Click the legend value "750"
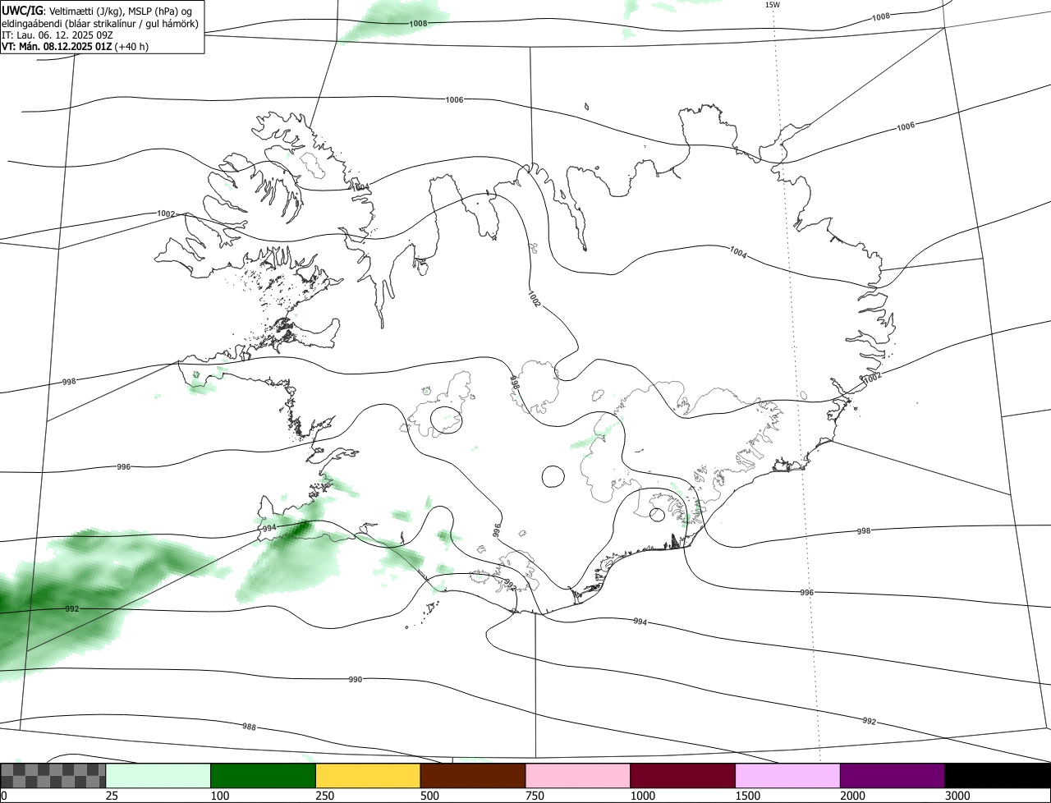This screenshot has width=1051, height=803. [x=535, y=796]
